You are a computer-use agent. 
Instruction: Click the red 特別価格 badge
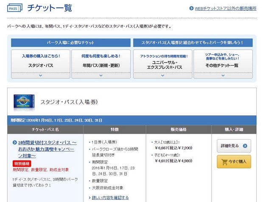(x=22, y=163)
